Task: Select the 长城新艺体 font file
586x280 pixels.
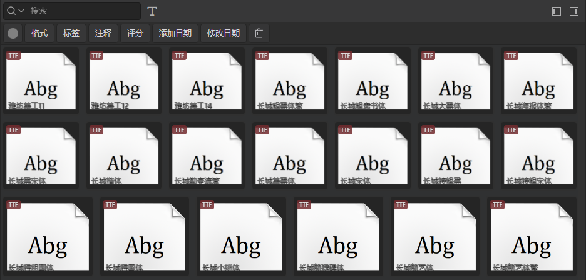Action: [x=435, y=236]
